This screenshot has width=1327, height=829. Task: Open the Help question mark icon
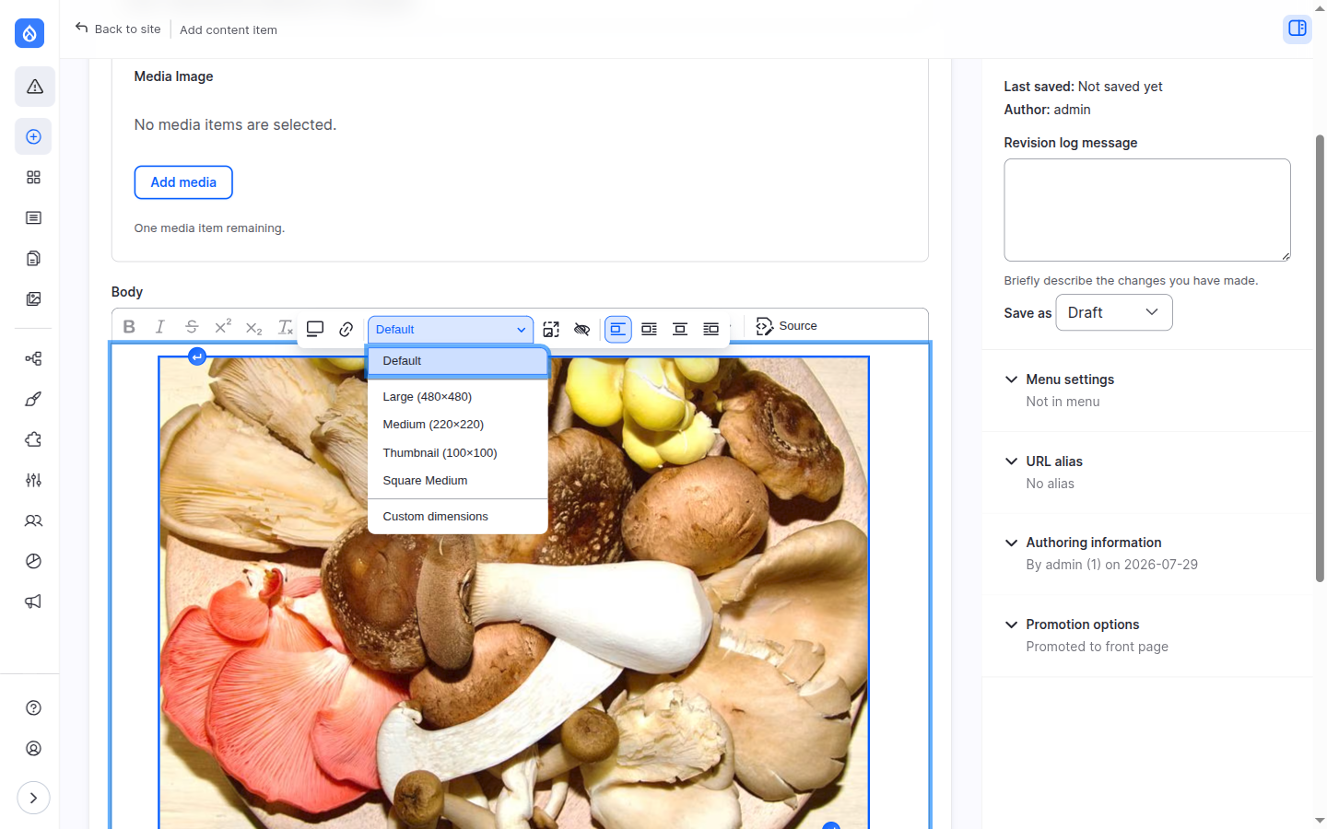click(x=34, y=707)
